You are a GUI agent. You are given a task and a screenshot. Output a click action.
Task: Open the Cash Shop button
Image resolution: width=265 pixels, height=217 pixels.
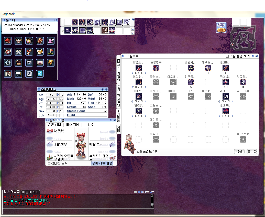[x=221, y=28]
